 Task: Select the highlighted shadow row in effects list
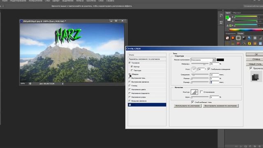point(147,105)
